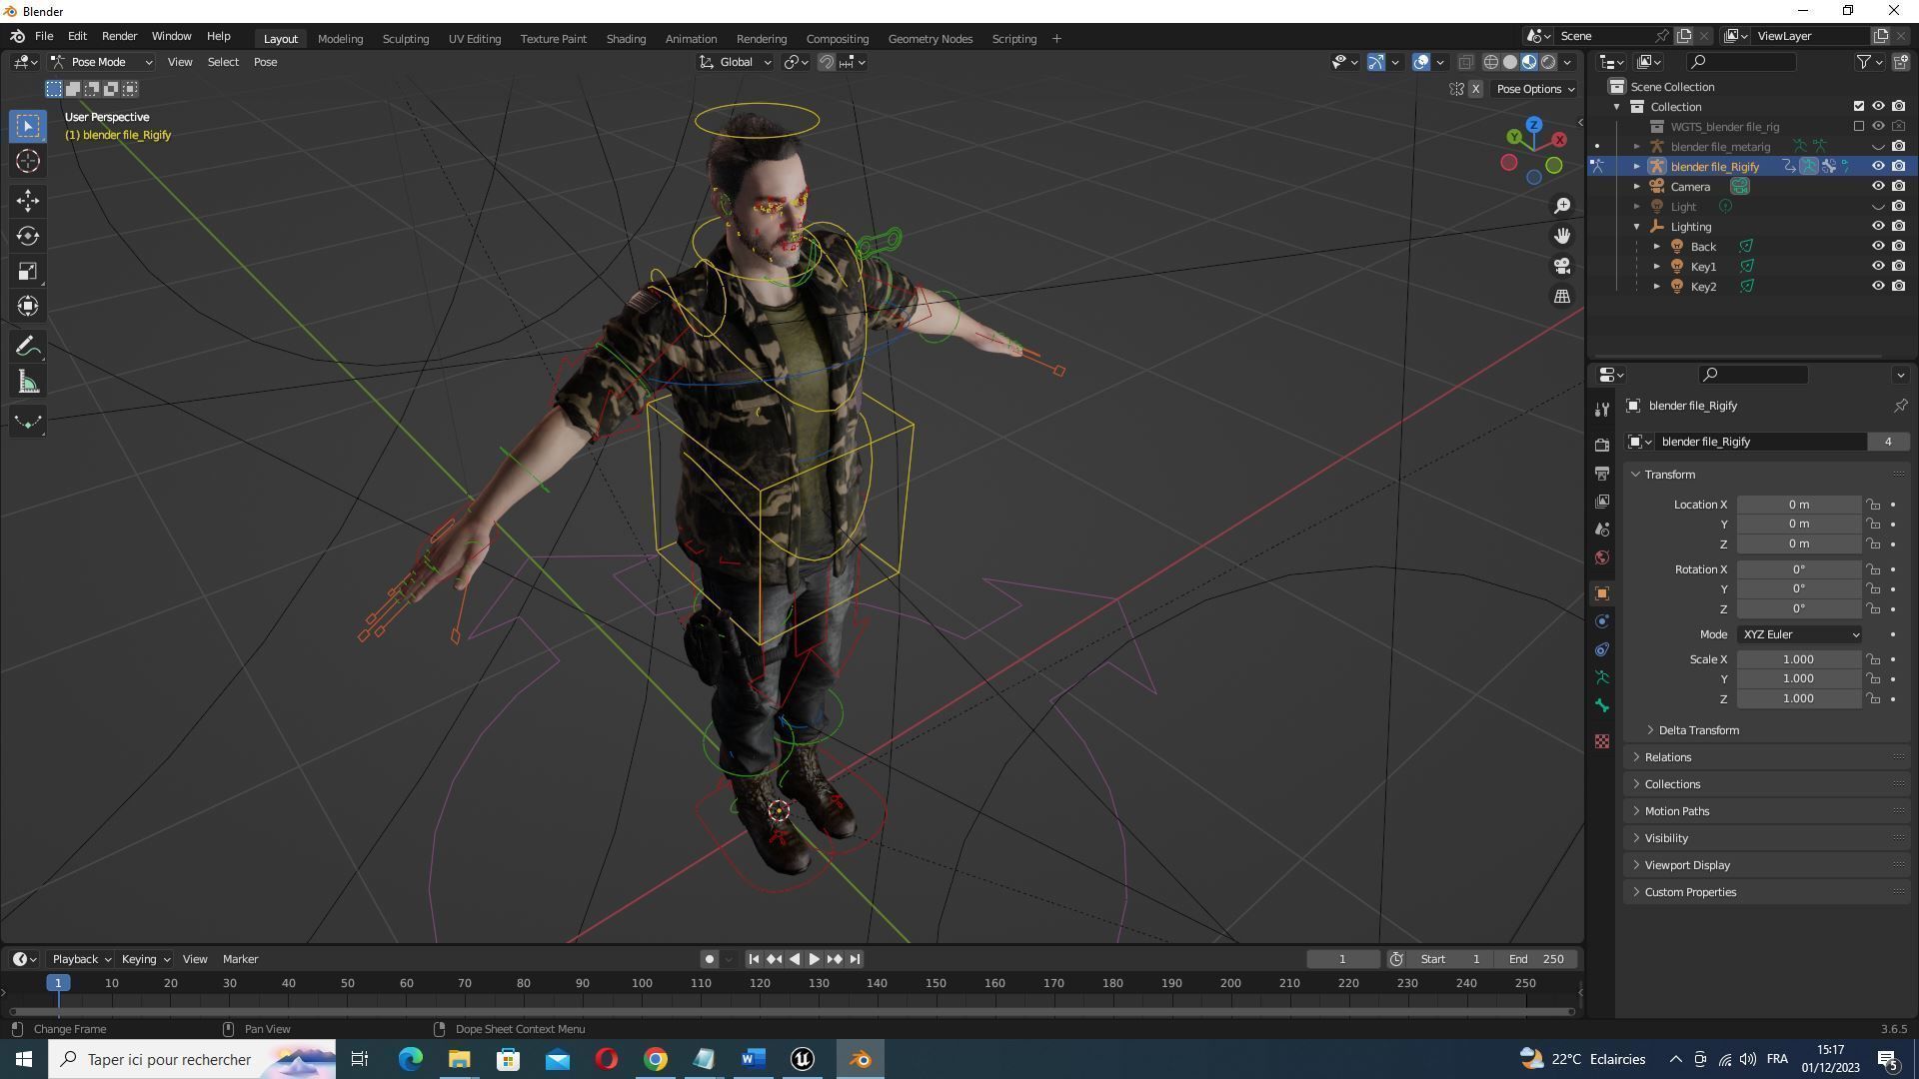Click the Pose Options button
The height and width of the screenshot is (1079, 1919).
[1534, 89]
